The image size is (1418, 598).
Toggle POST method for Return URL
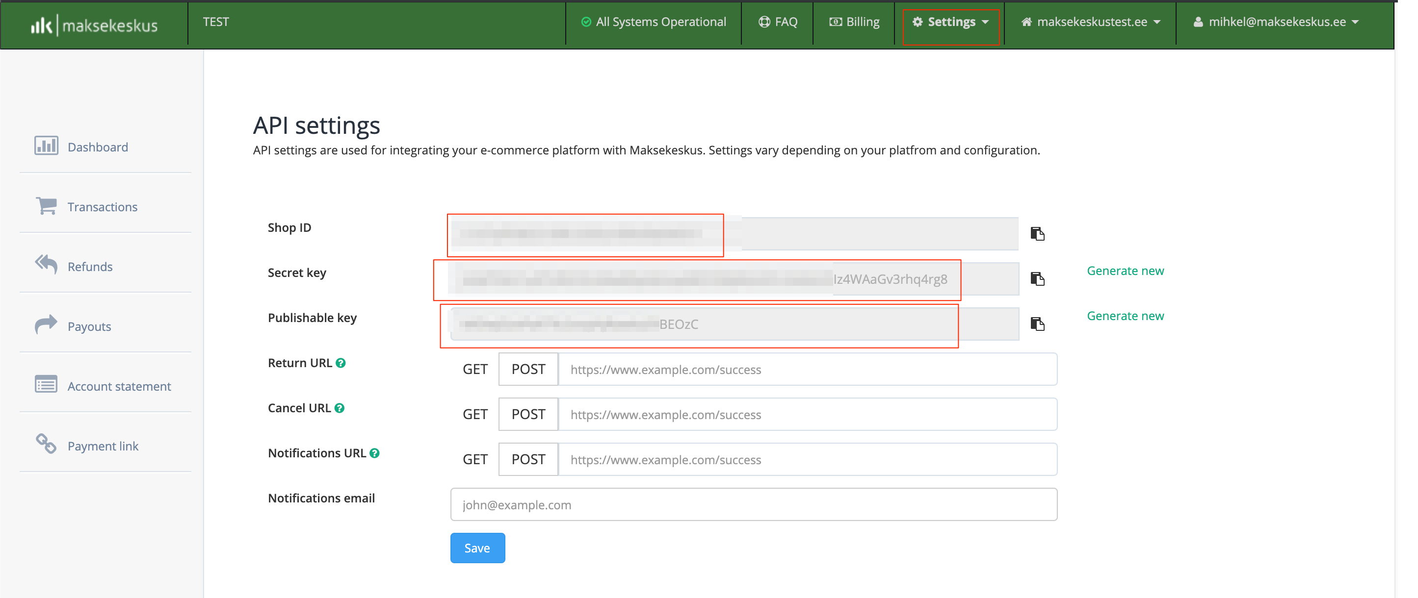(x=527, y=370)
